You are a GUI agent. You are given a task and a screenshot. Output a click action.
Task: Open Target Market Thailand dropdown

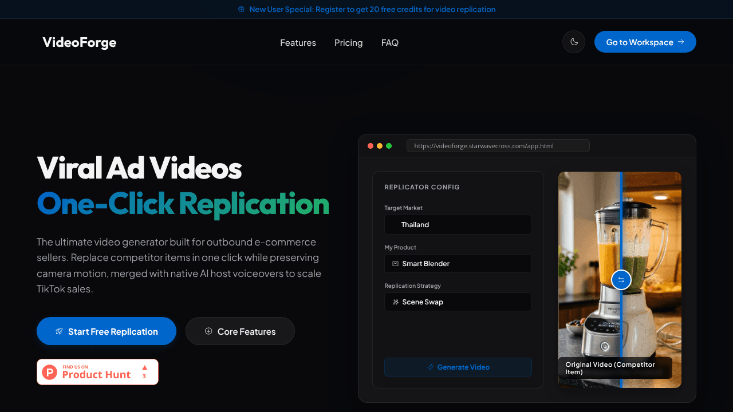(458, 224)
